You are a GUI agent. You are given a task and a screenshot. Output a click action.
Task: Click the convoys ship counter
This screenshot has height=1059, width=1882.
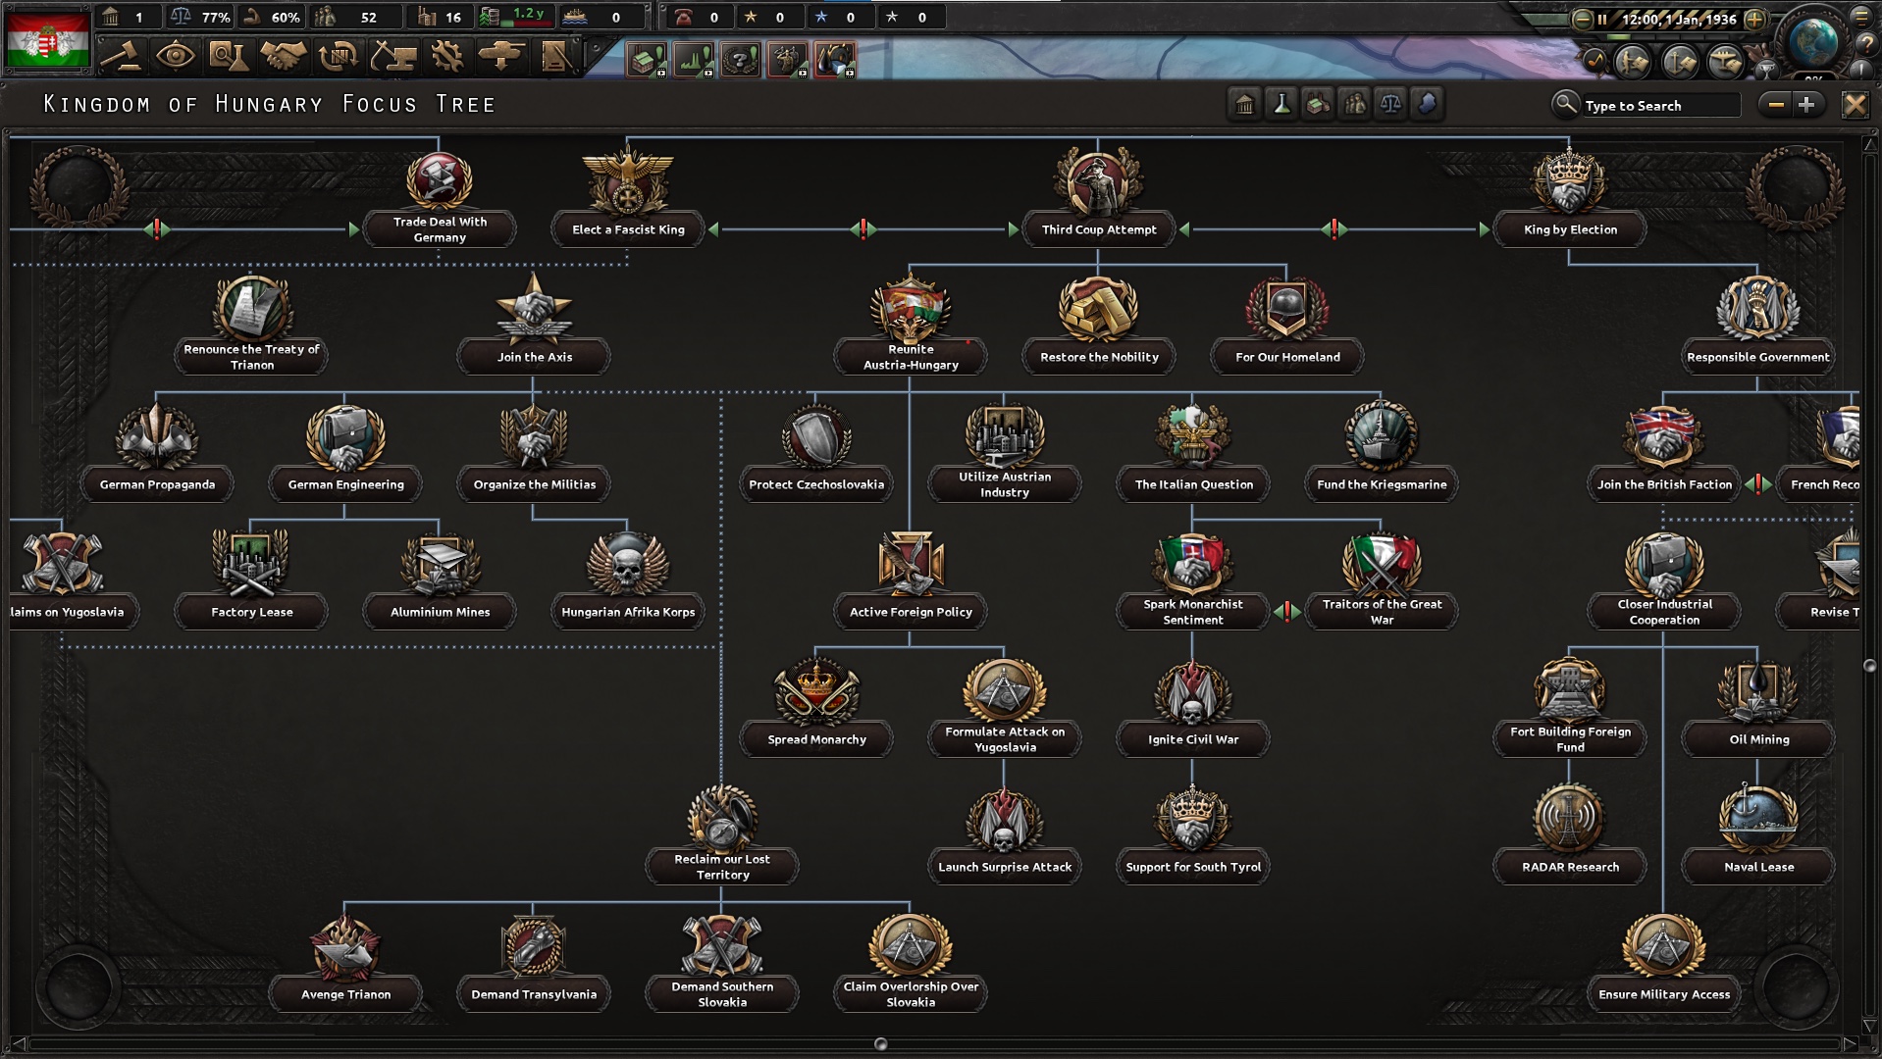click(x=601, y=17)
